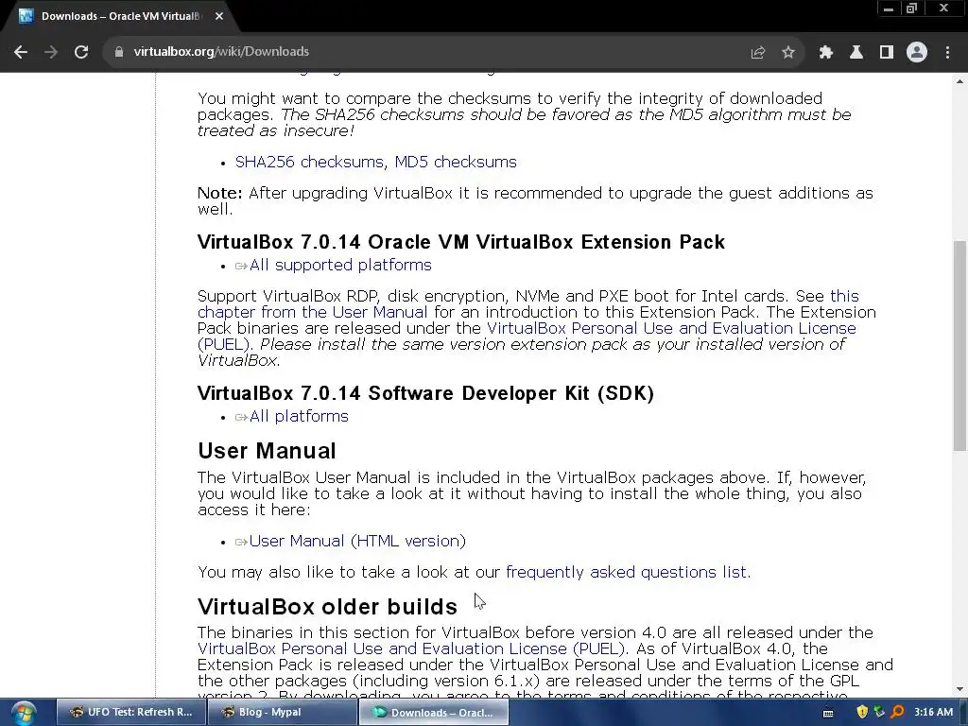Open SDK All platforms link
Image resolution: width=968 pixels, height=726 pixels.
(x=299, y=416)
